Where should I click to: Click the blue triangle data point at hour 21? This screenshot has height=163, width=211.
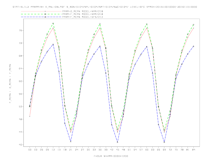[x=71, y=141]
